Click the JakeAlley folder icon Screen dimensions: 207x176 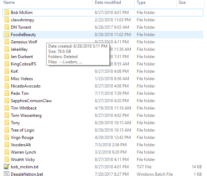coord(7,49)
